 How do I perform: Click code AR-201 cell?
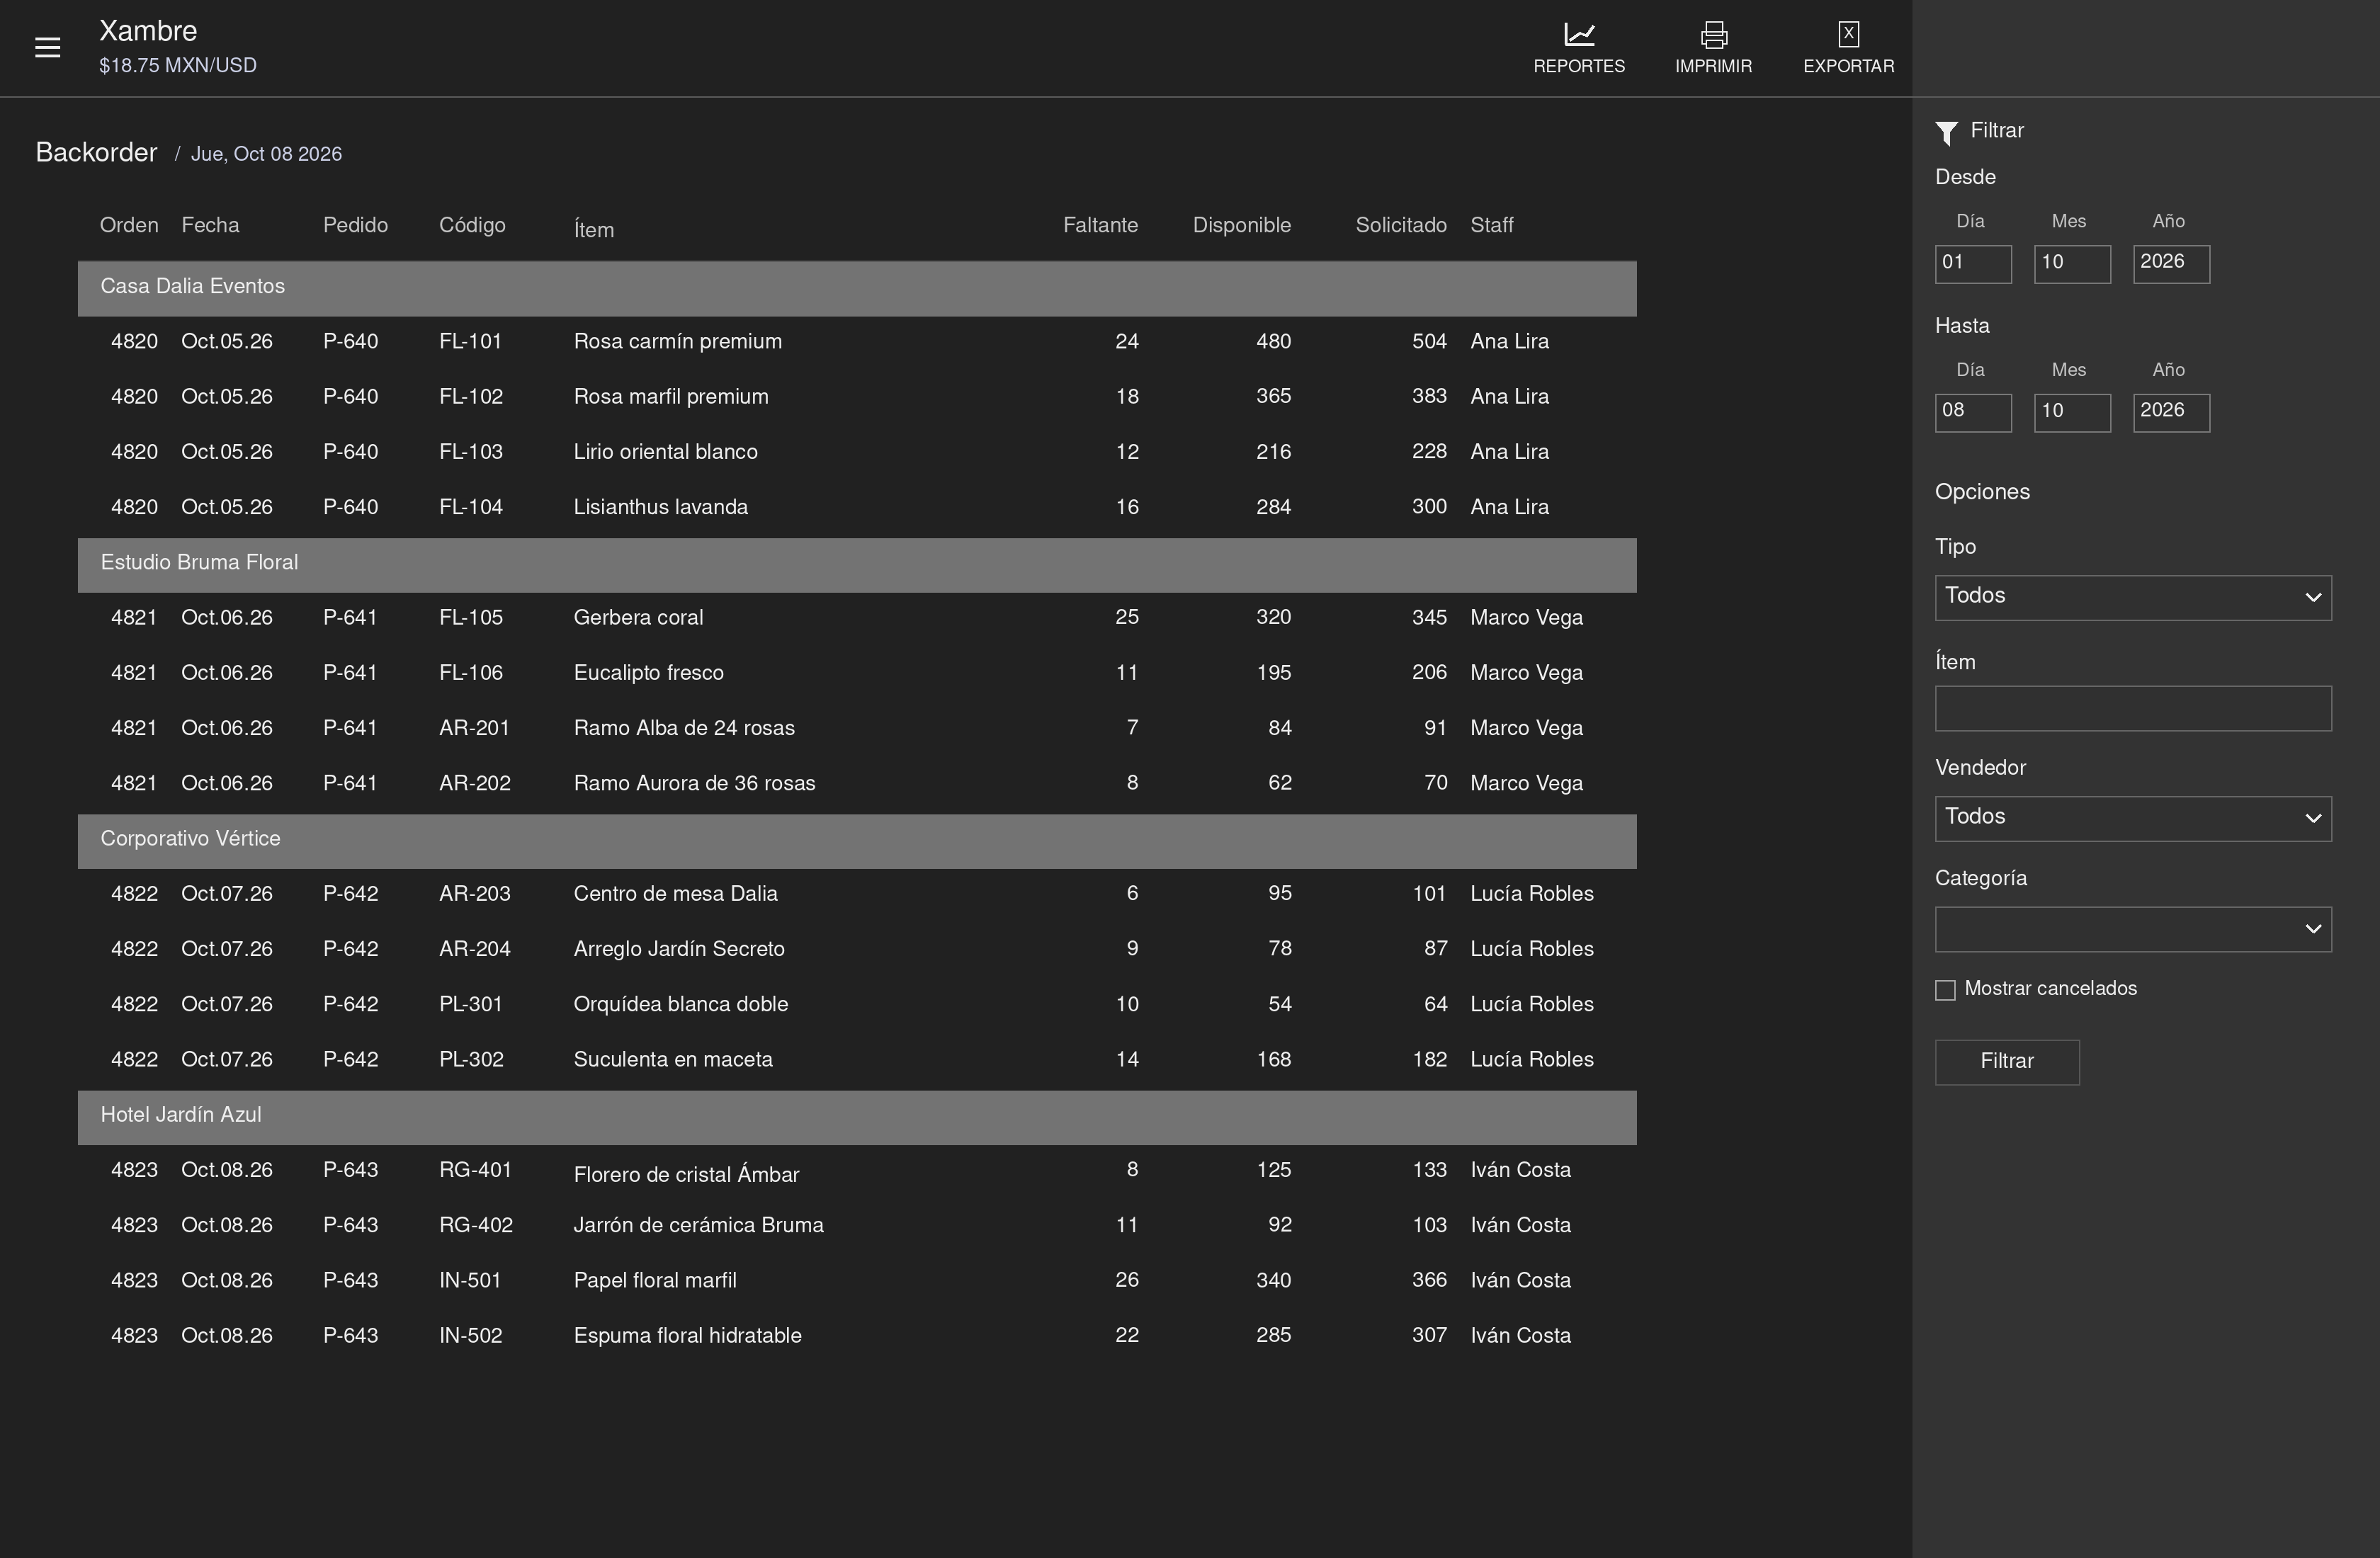click(x=474, y=728)
